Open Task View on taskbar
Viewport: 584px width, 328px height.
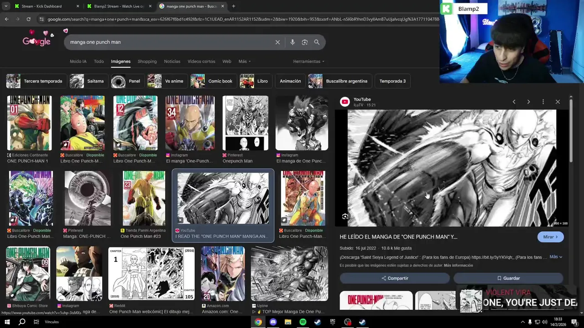pyautogui.click(x=36, y=322)
